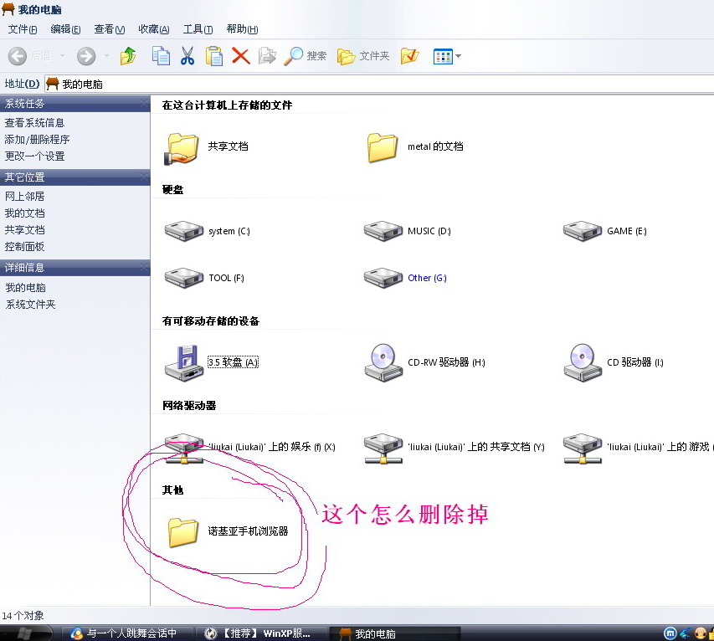The image size is (714, 641).
Task: Switch to 与一个人跳舞会话中 taskbar window
Action: click(x=126, y=633)
